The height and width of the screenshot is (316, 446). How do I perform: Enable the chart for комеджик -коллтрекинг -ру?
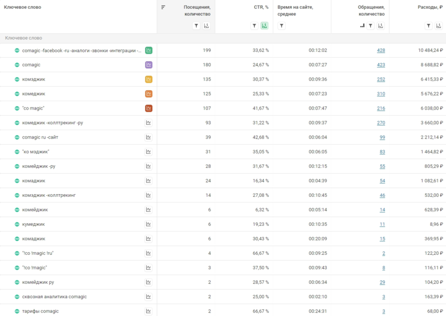point(148,122)
